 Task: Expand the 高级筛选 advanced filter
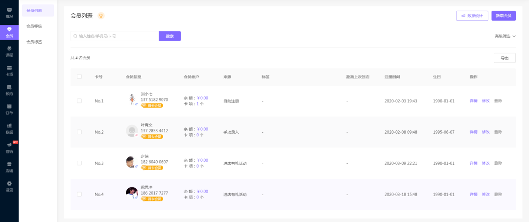click(x=505, y=36)
